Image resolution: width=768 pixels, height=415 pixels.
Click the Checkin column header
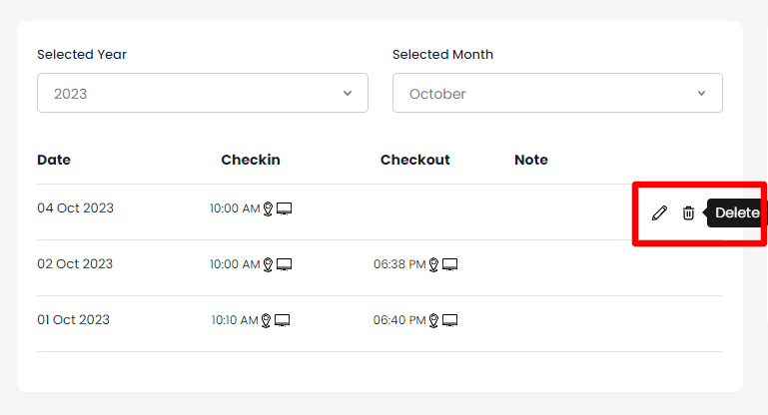click(251, 160)
